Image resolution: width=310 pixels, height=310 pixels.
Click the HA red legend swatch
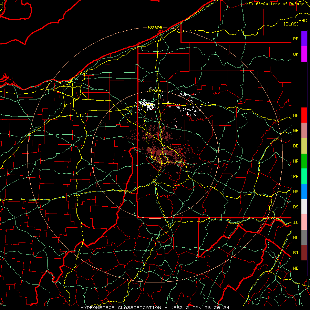click(304, 115)
